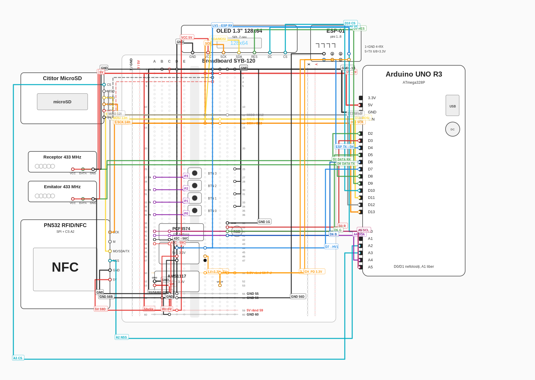Click the Arduino D7 pin label
This screenshot has height=380, width=535.
[370, 169]
